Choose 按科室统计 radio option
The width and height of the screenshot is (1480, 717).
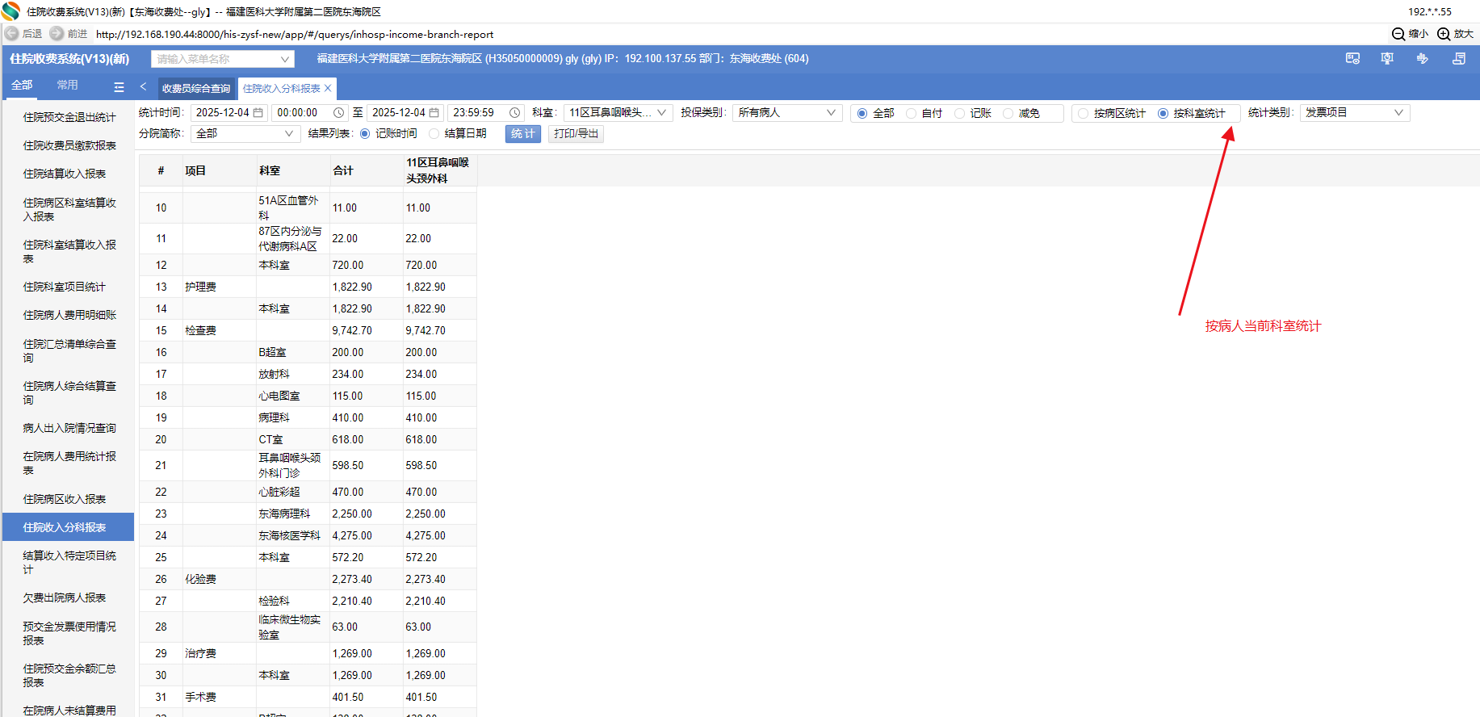click(1163, 114)
